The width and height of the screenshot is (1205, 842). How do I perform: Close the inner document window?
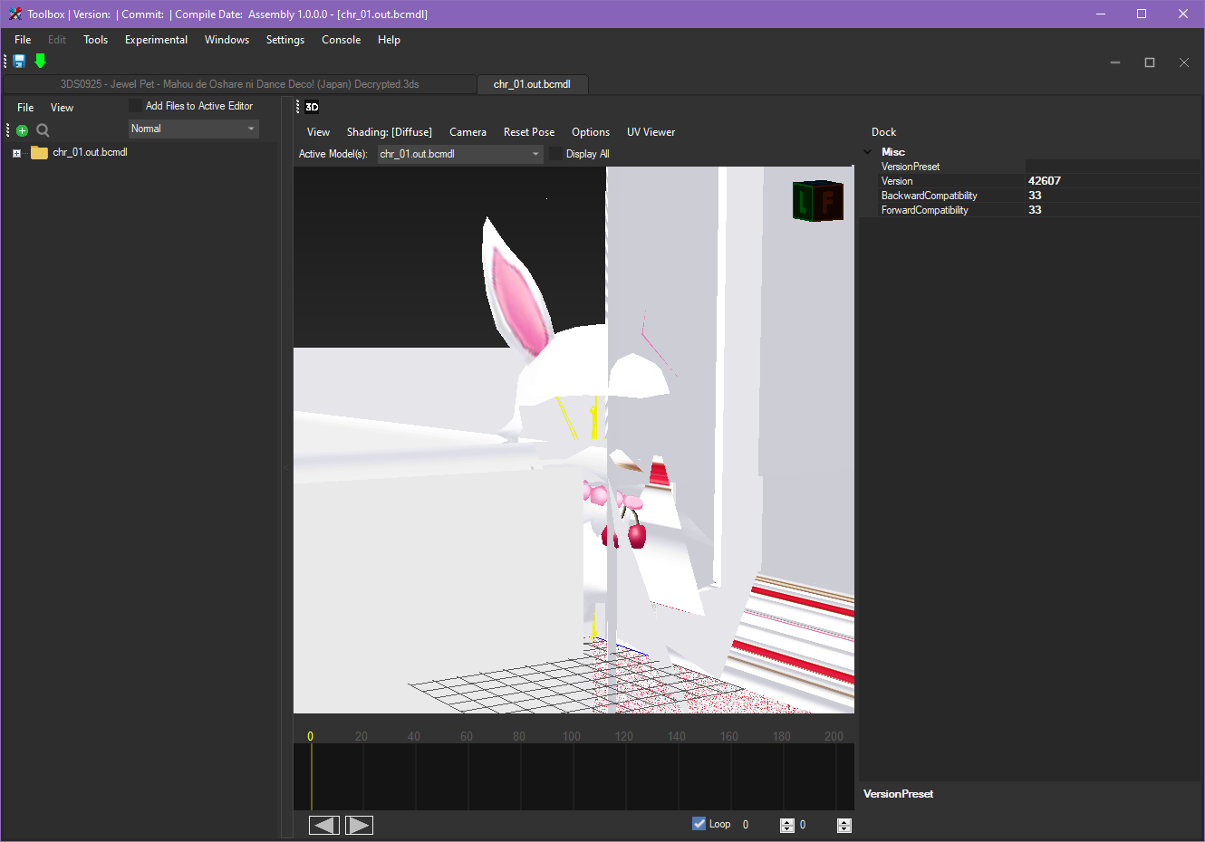pos(1184,62)
